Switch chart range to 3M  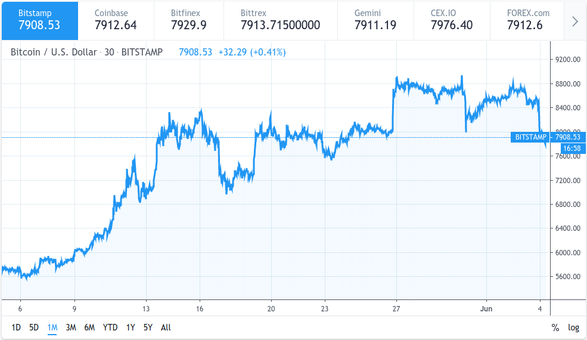[x=71, y=327]
